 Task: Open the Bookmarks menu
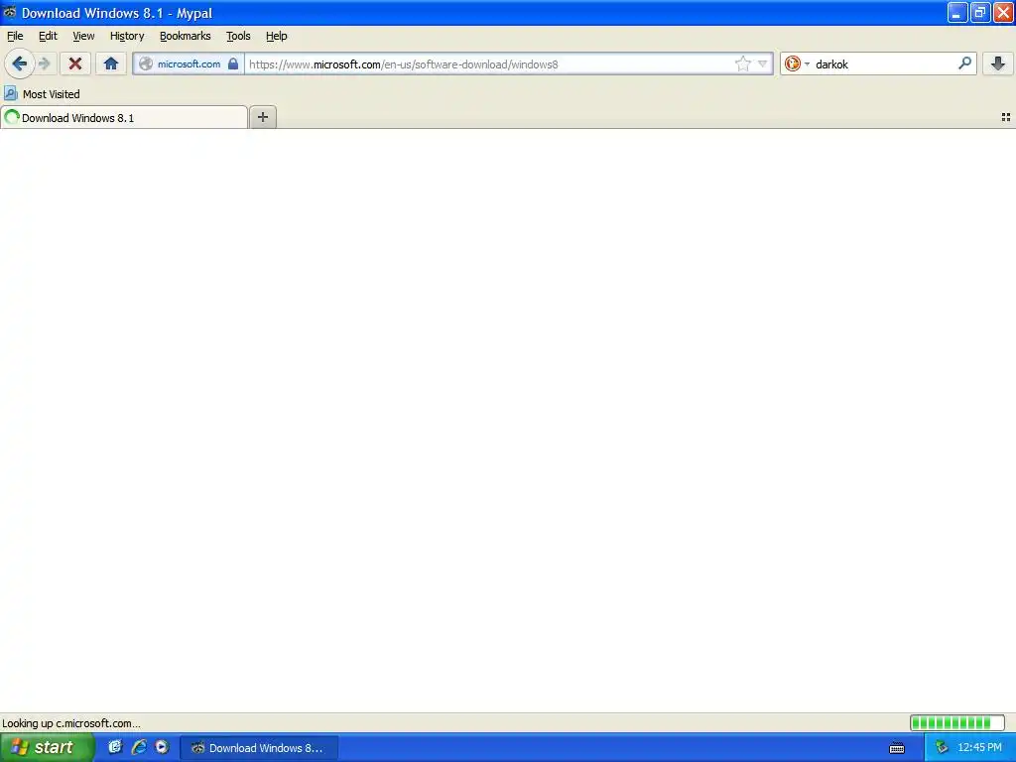coord(186,36)
